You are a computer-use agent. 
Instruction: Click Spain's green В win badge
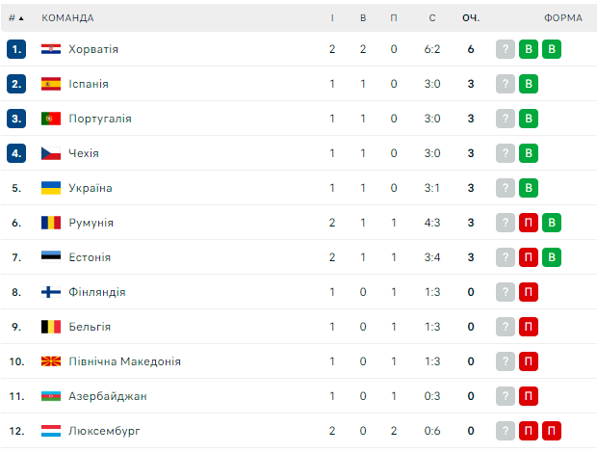(x=529, y=84)
